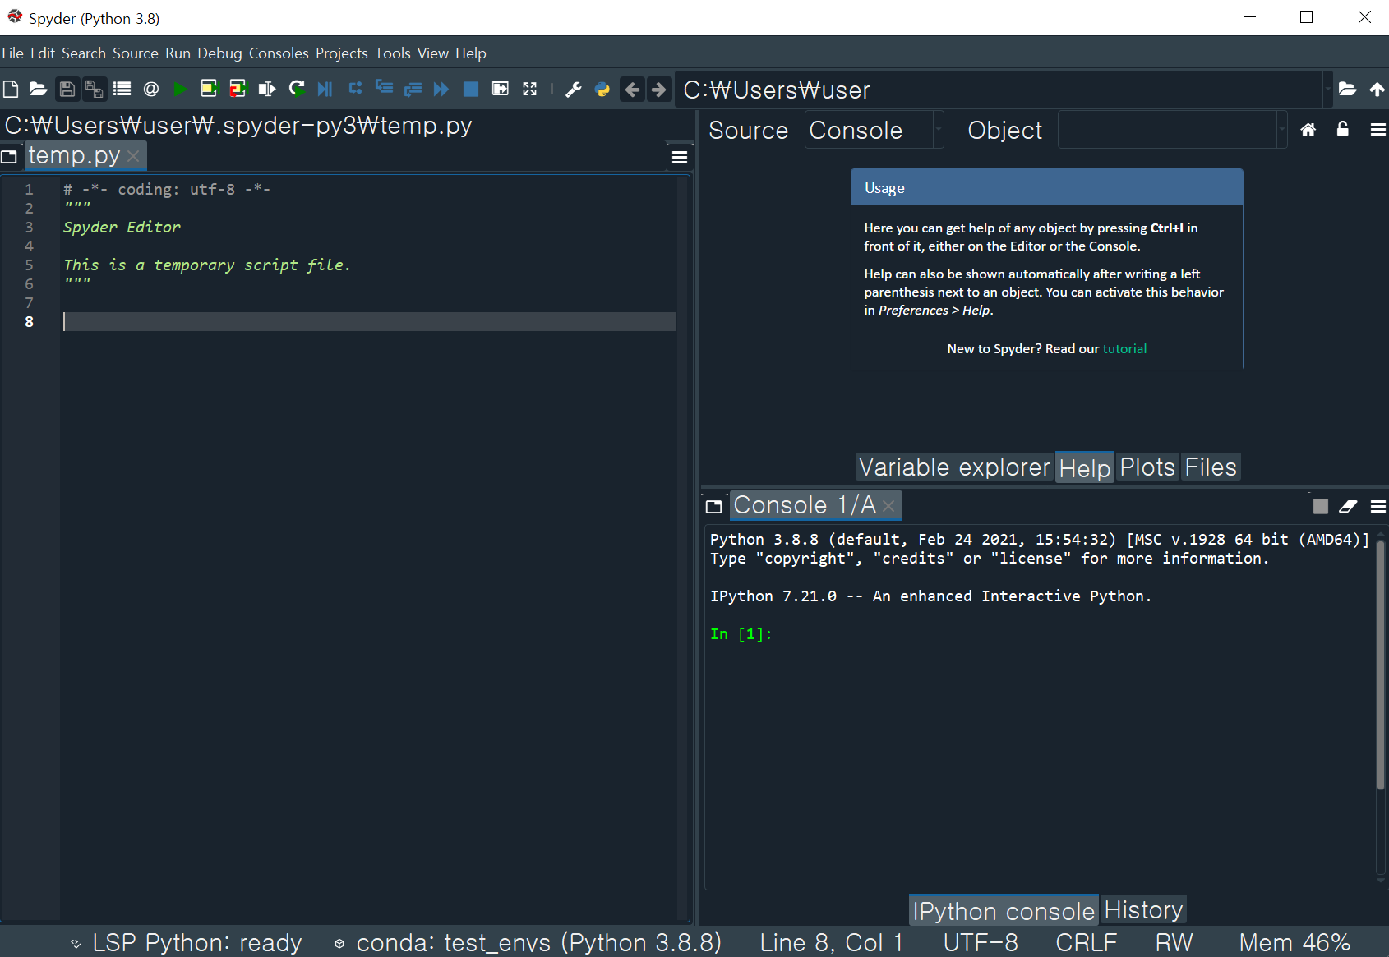Toggle the Help pane lock icon

point(1343,129)
